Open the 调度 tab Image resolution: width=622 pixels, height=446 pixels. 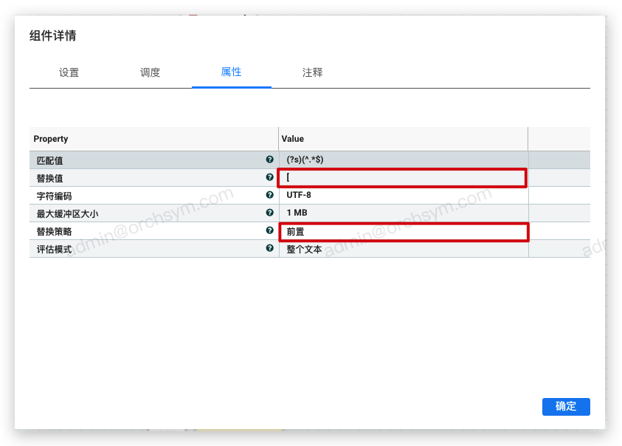151,72
